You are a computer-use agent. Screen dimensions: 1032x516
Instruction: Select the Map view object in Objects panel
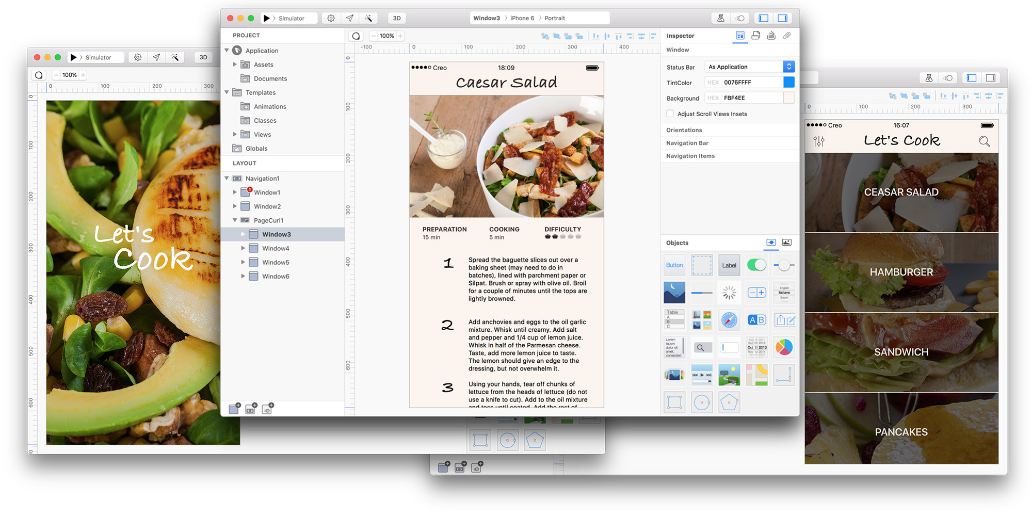point(756,375)
